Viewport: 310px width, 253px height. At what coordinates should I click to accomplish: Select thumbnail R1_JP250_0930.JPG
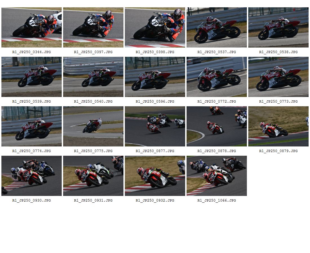click(x=32, y=176)
